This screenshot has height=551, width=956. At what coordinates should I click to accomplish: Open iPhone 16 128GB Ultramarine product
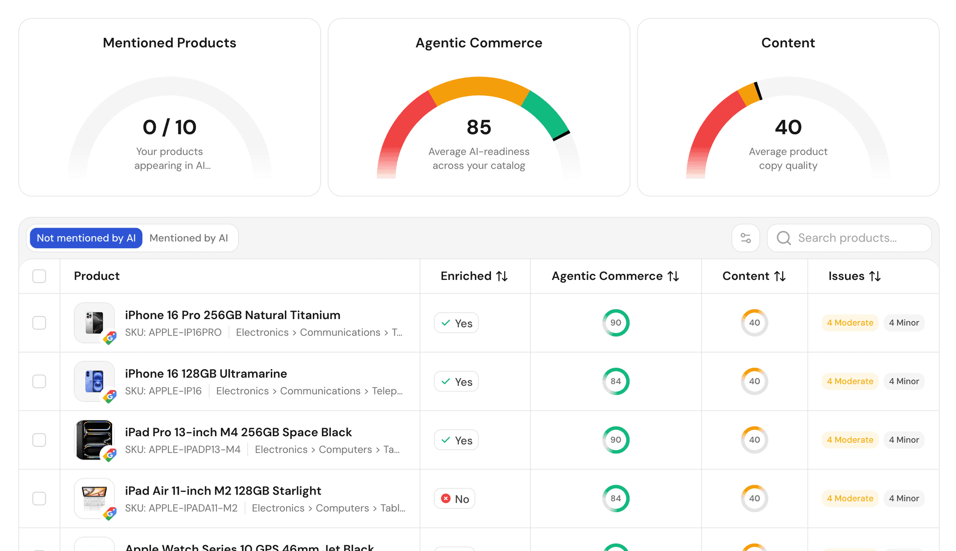pyautogui.click(x=206, y=374)
